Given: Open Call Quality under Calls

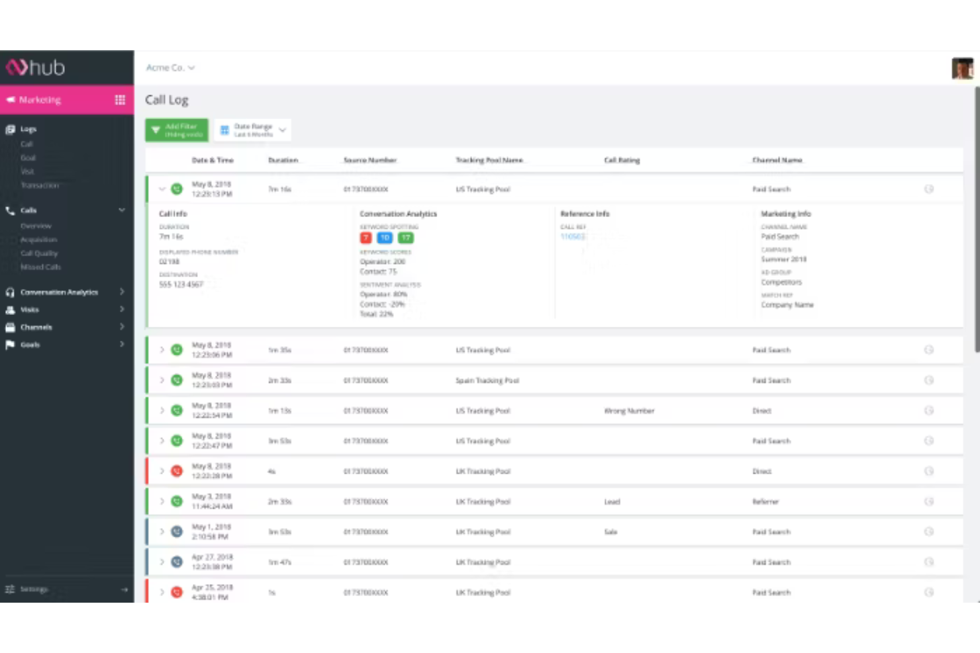Looking at the screenshot, I should coord(39,253).
